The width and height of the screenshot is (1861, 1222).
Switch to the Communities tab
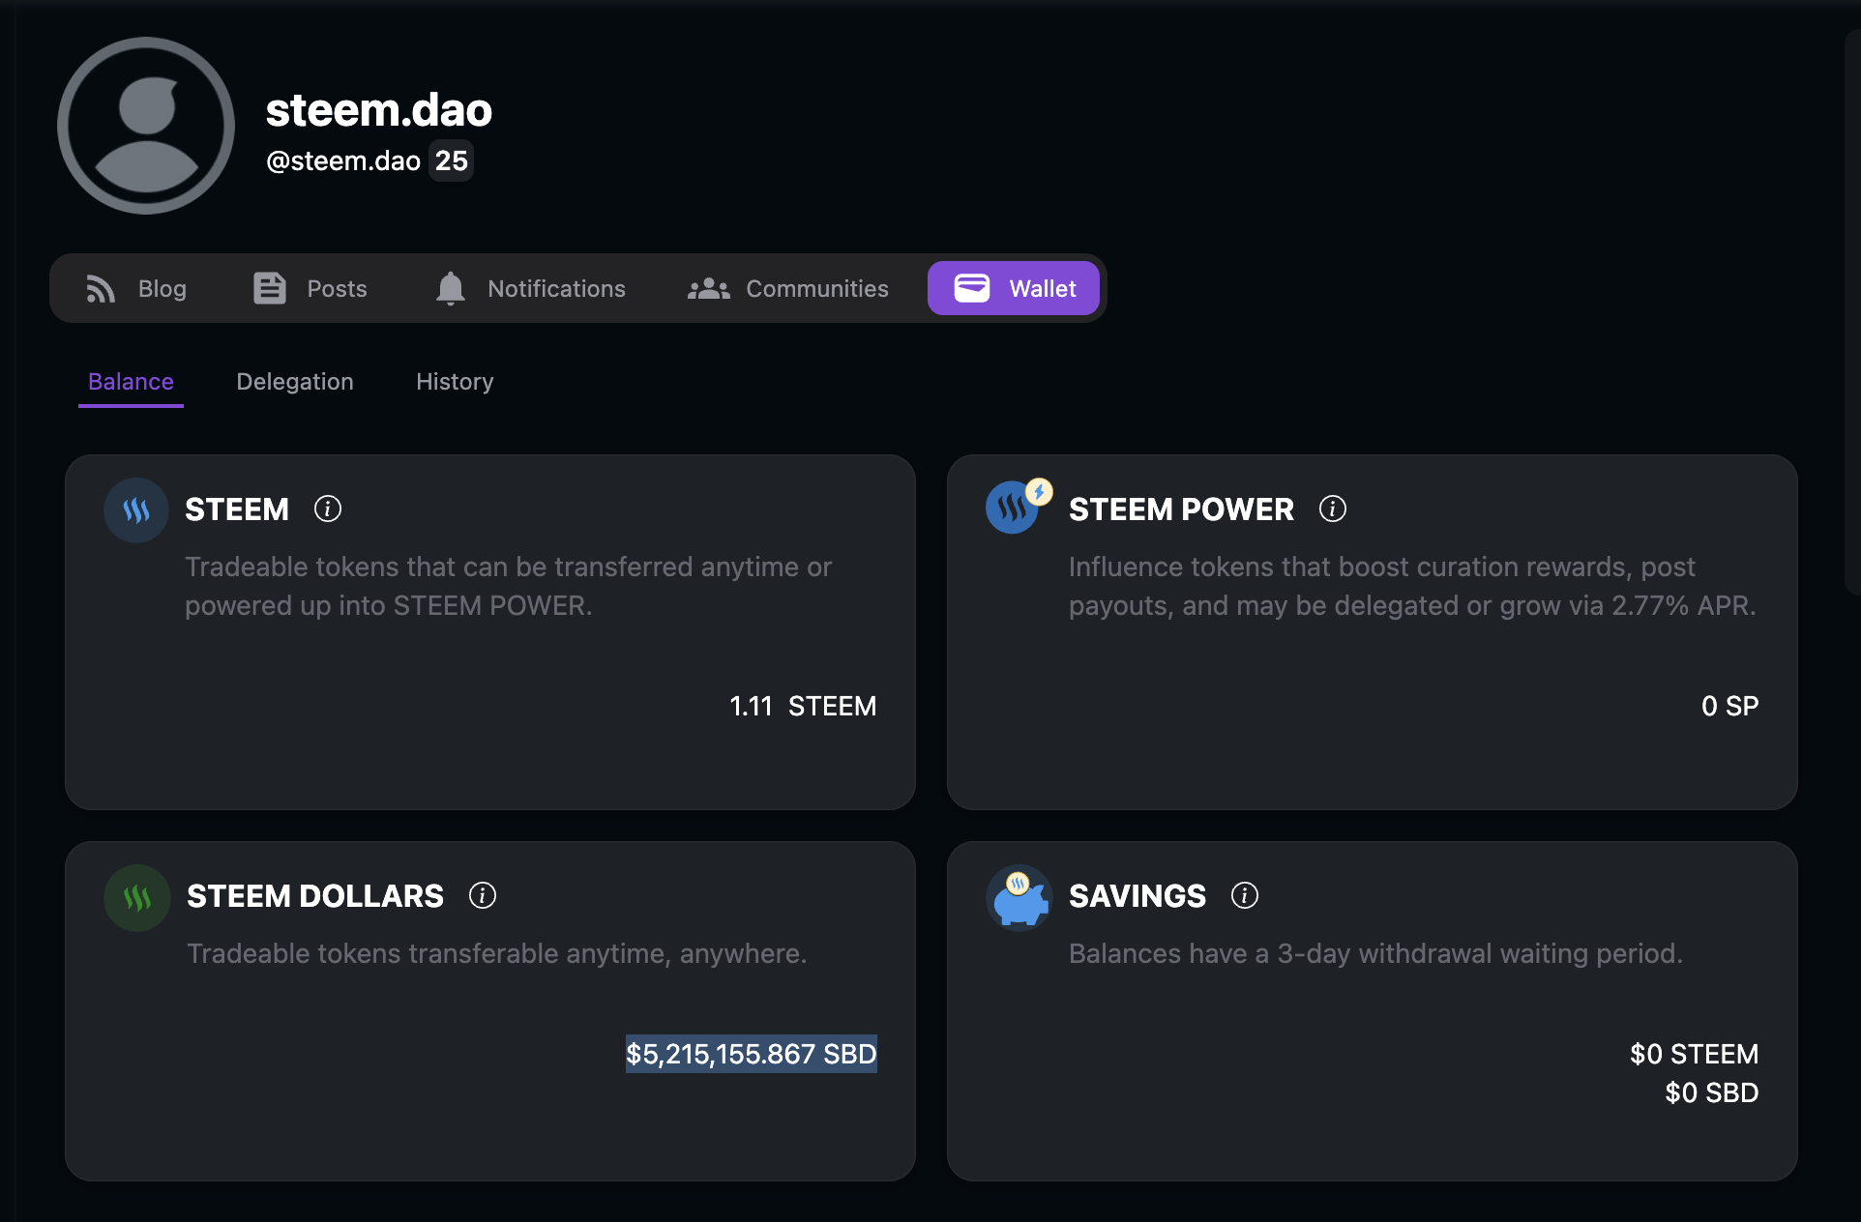point(788,288)
